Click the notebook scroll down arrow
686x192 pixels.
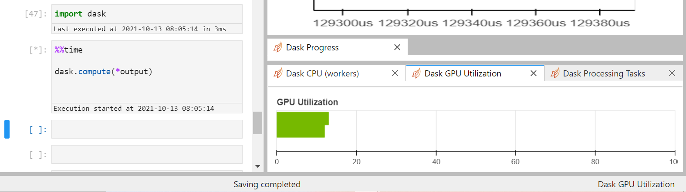coord(257,166)
